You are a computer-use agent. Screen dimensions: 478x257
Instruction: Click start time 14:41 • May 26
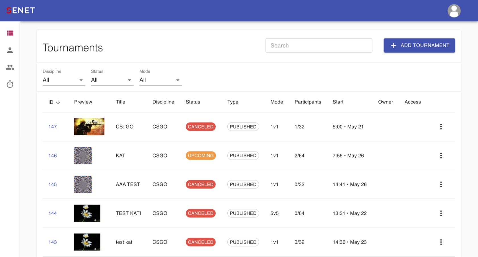(x=350, y=184)
